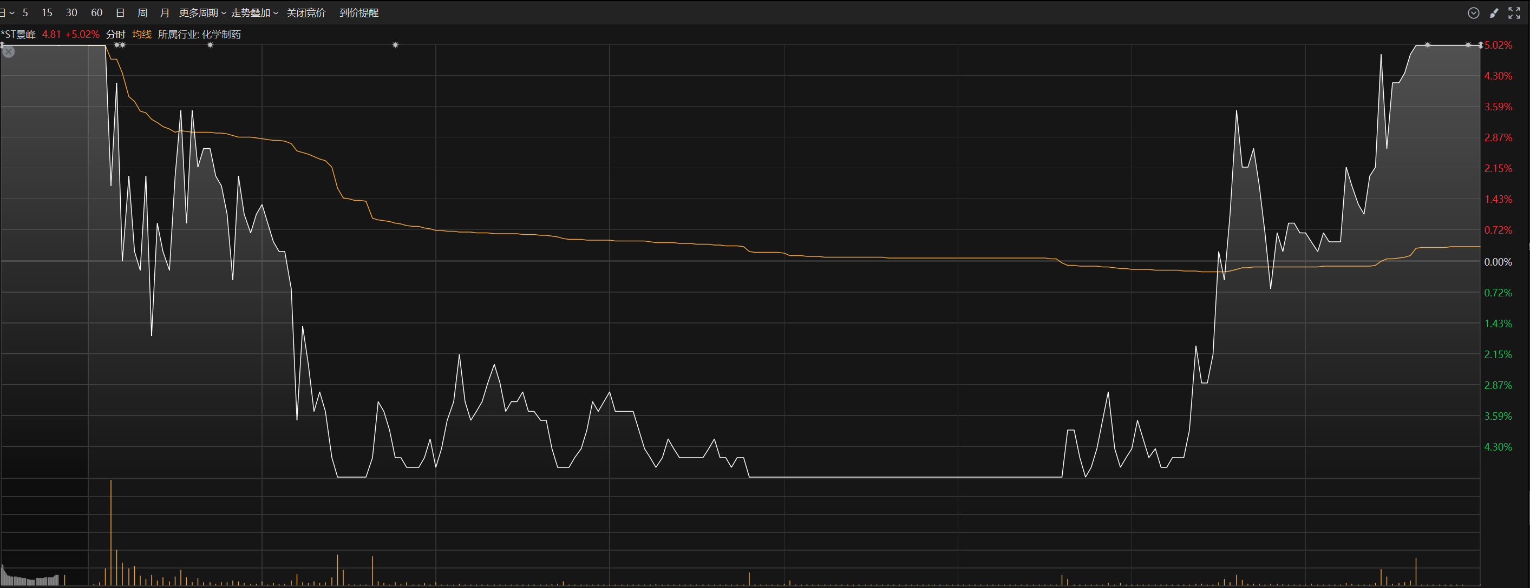Image resolution: width=1530 pixels, height=588 pixels.
Task: Click vertical resize arrow beside 5.02% label
Action: pos(1480,45)
